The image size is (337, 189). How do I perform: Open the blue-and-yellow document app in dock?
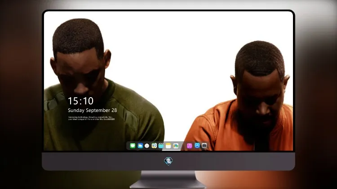point(154,146)
